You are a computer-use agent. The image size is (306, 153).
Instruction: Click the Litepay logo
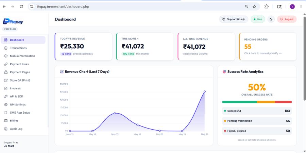point(13,21)
